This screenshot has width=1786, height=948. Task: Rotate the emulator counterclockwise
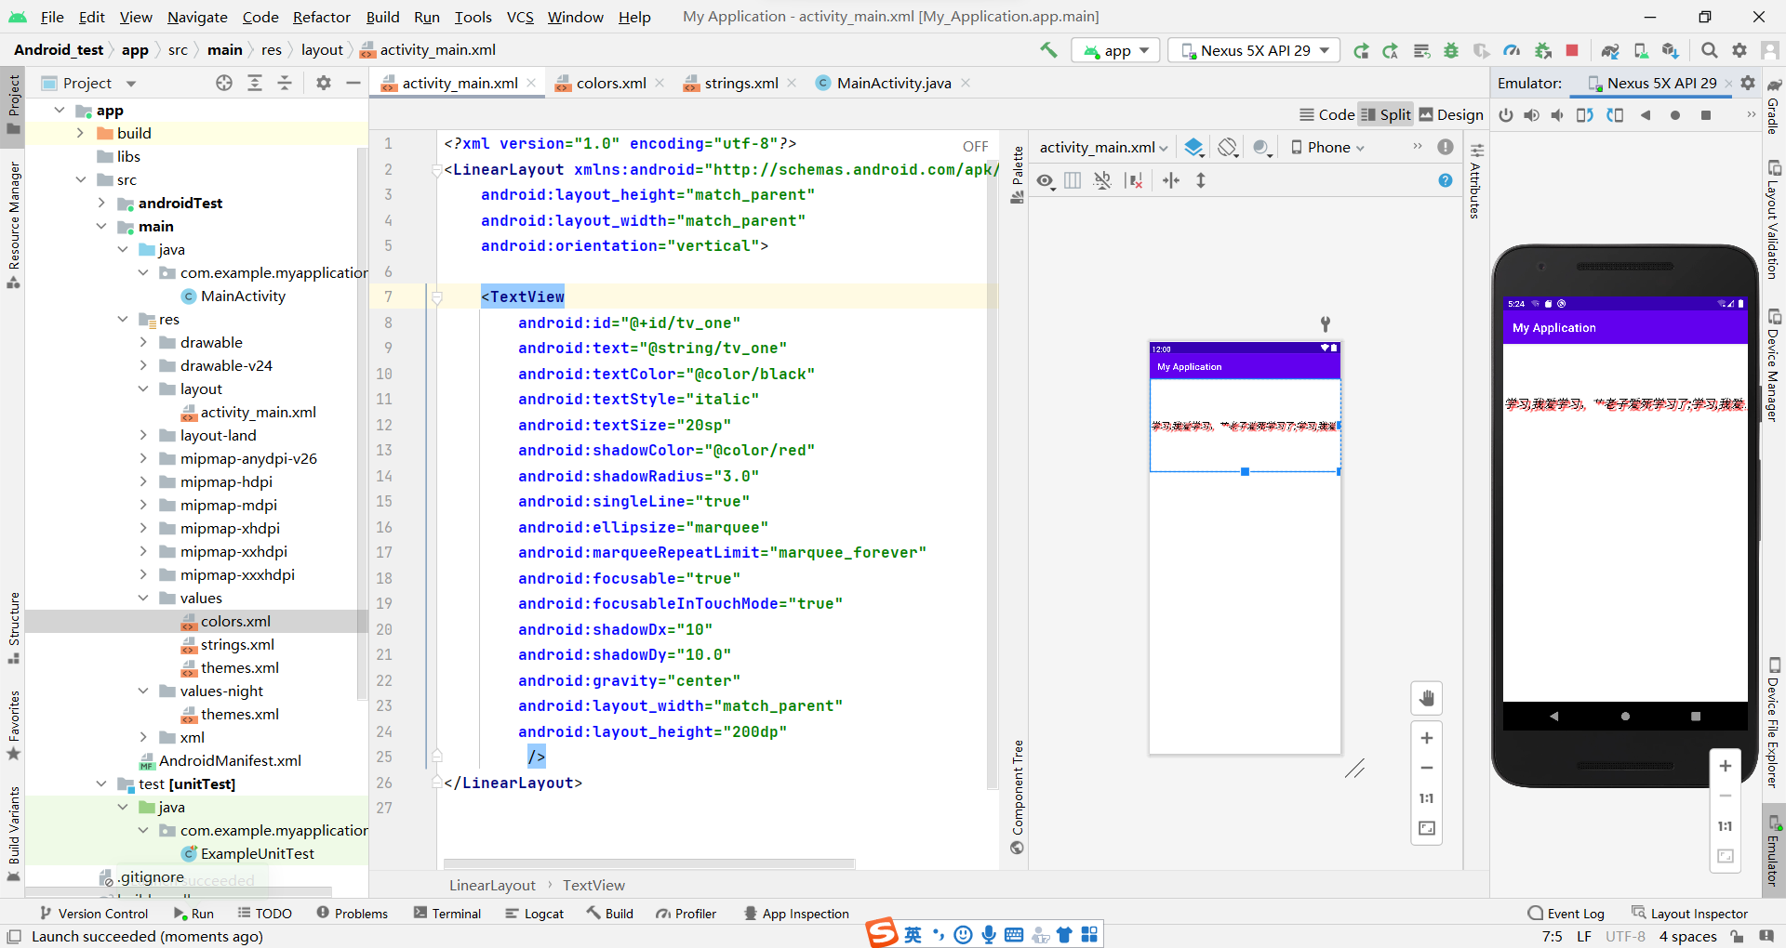click(1585, 115)
